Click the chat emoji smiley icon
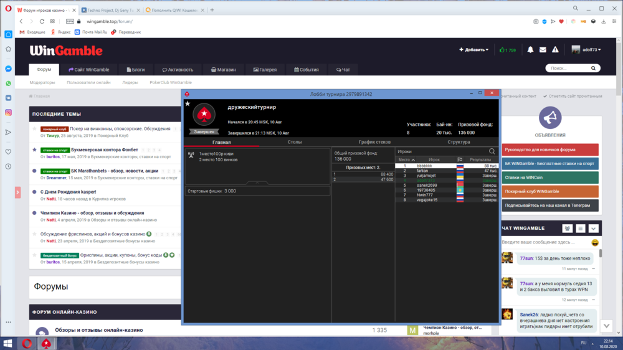 pyautogui.click(x=595, y=242)
